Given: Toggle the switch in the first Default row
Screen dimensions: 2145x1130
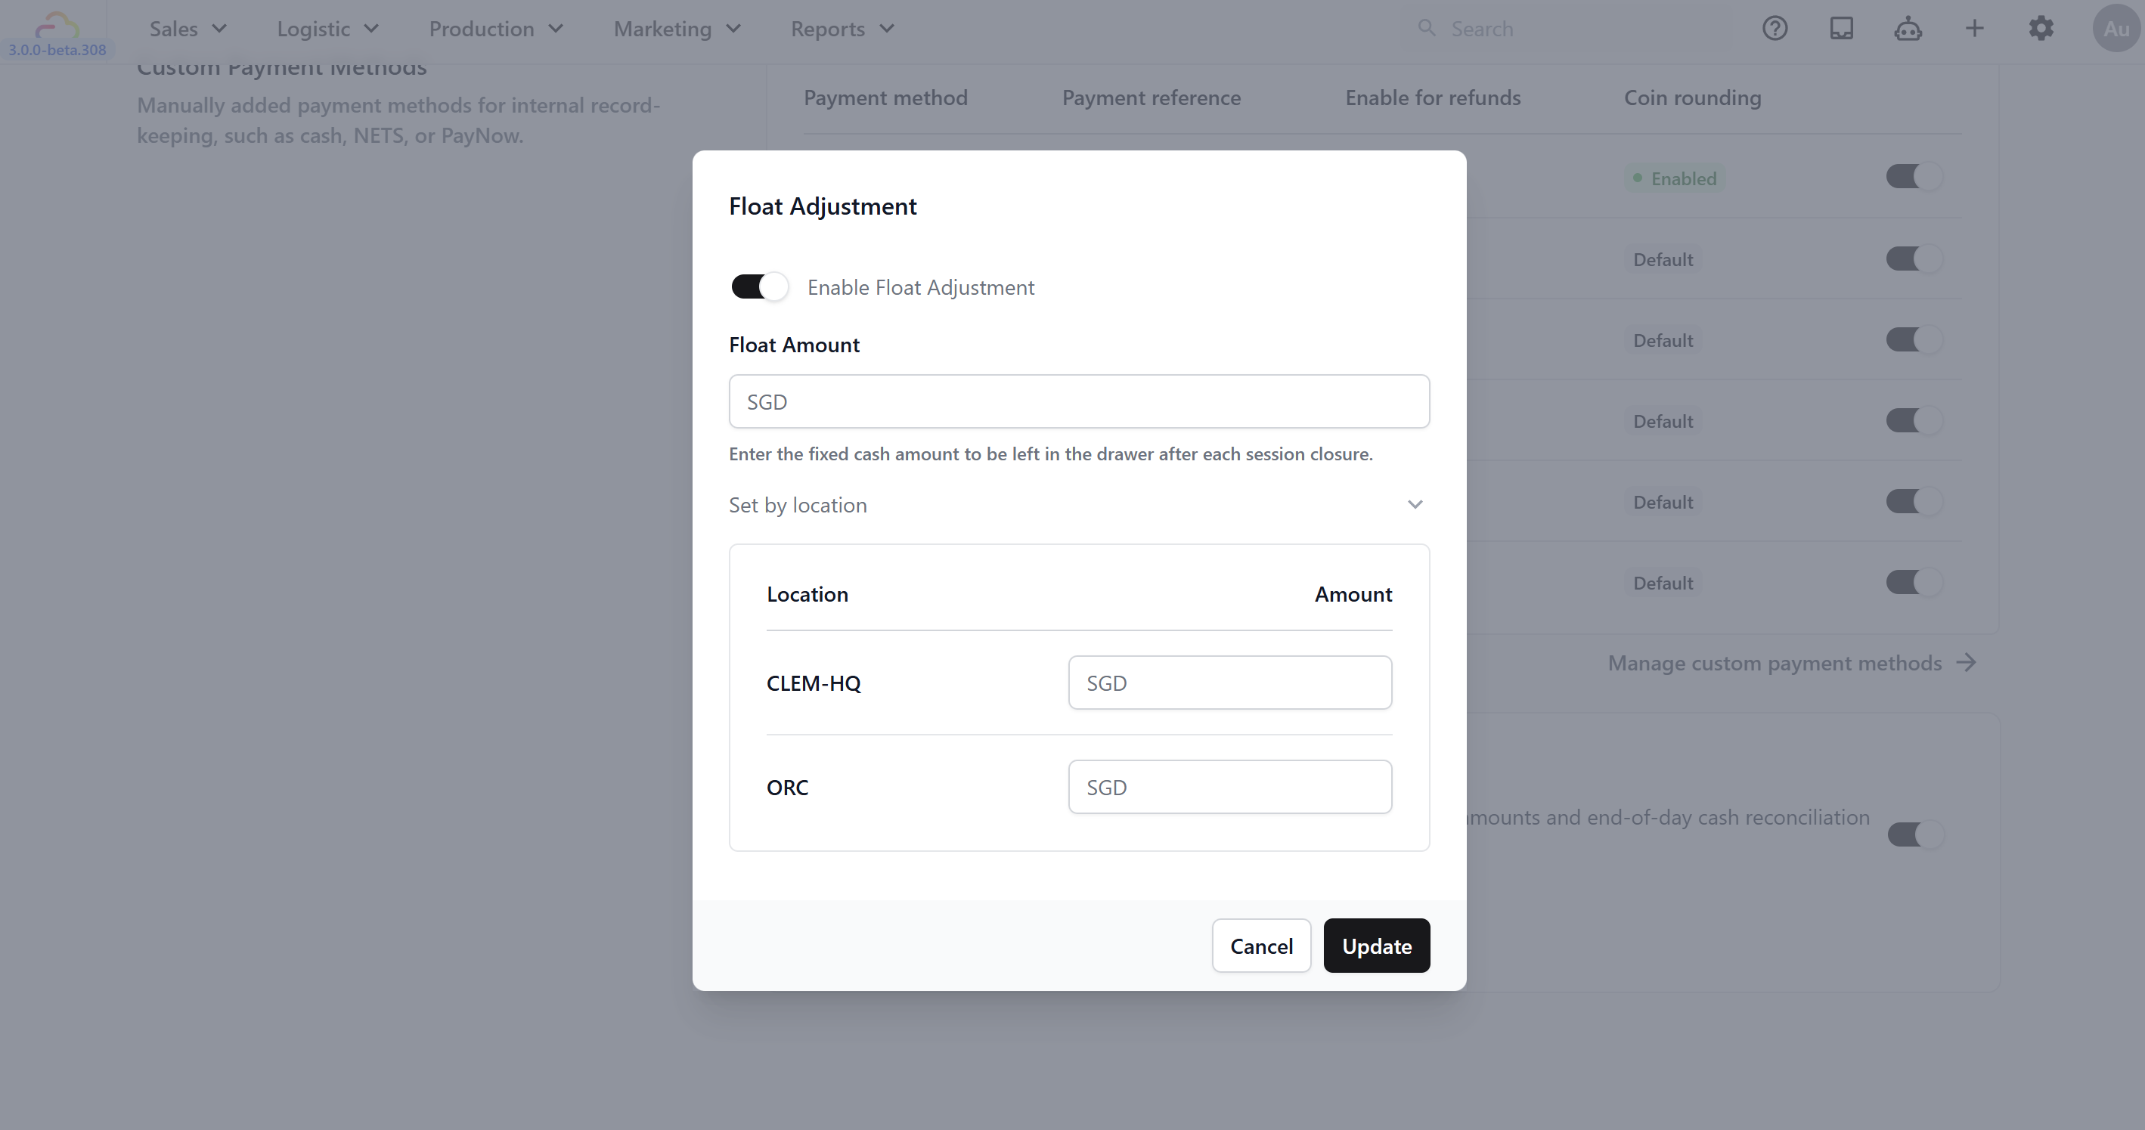Looking at the screenshot, I should pos(1914,259).
